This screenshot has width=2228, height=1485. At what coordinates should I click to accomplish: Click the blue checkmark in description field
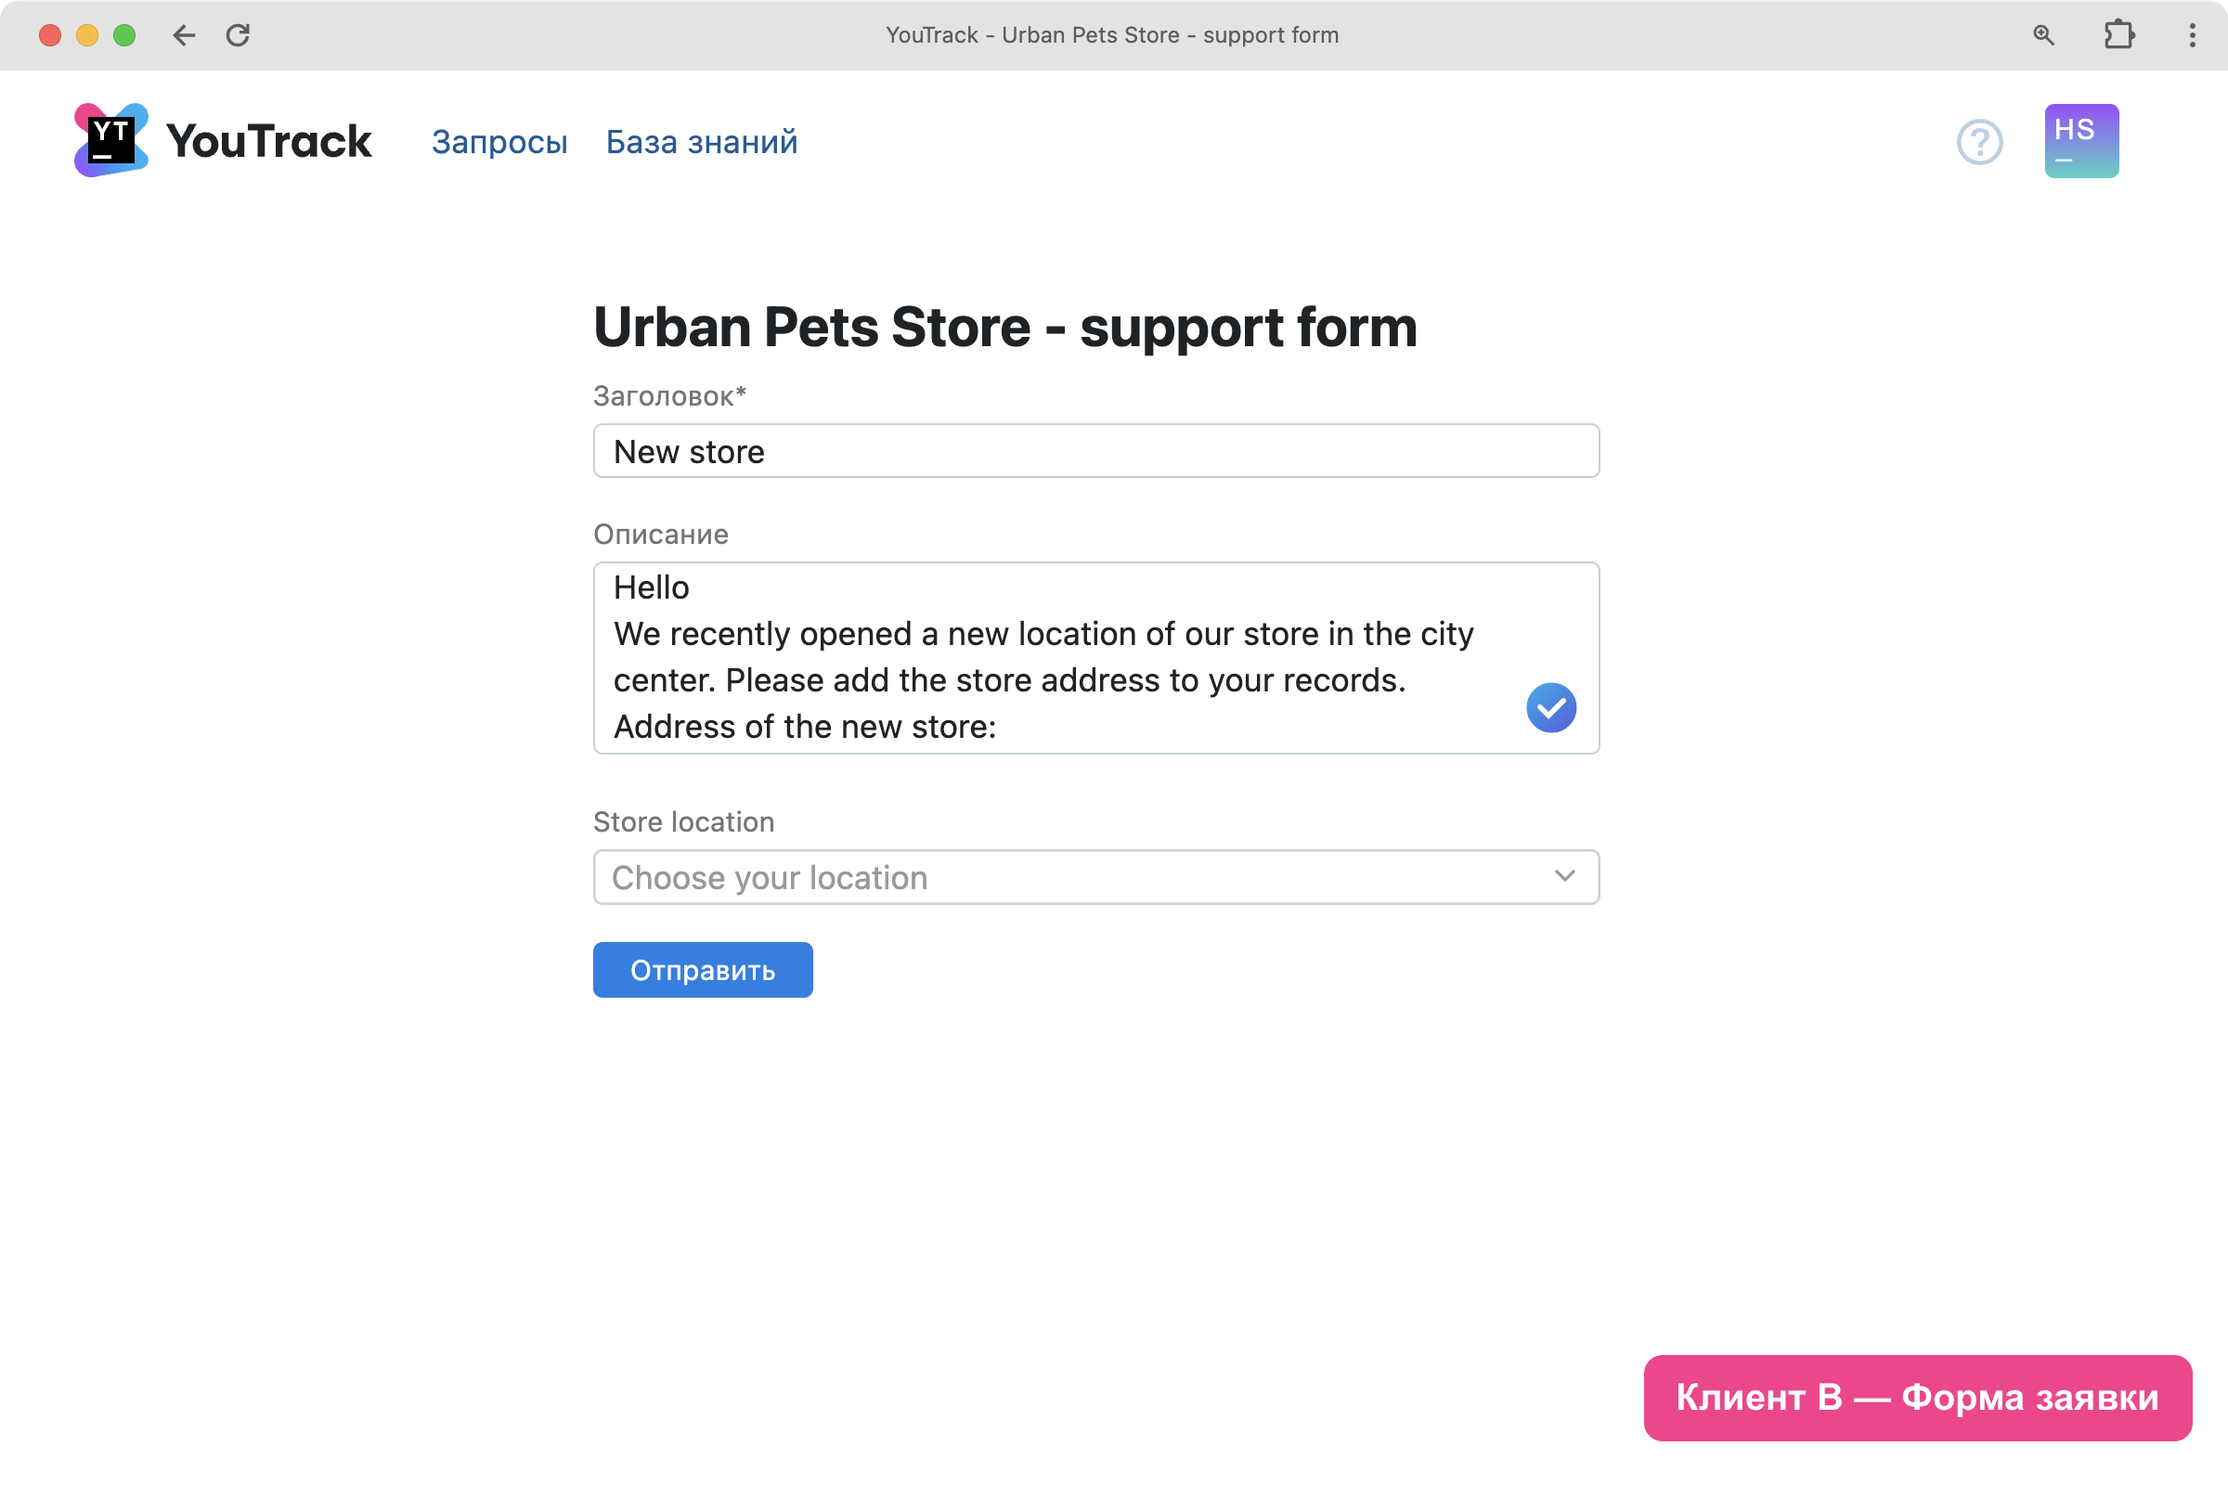pyautogui.click(x=1550, y=707)
